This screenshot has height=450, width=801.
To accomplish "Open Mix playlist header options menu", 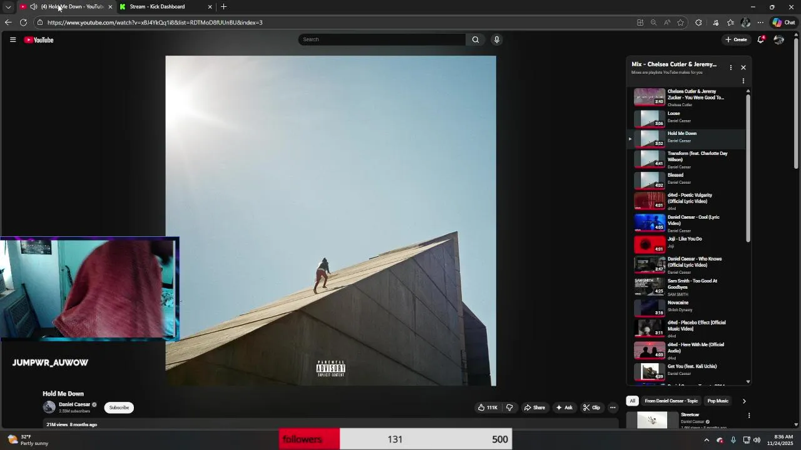I will click(730, 67).
